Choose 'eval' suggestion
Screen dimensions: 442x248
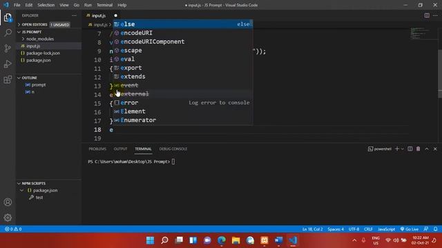point(182,59)
